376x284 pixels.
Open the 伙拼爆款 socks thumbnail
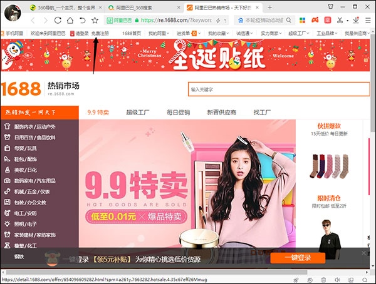click(x=329, y=166)
